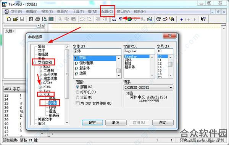Click the Redo arrow icon

click(89, 19)
